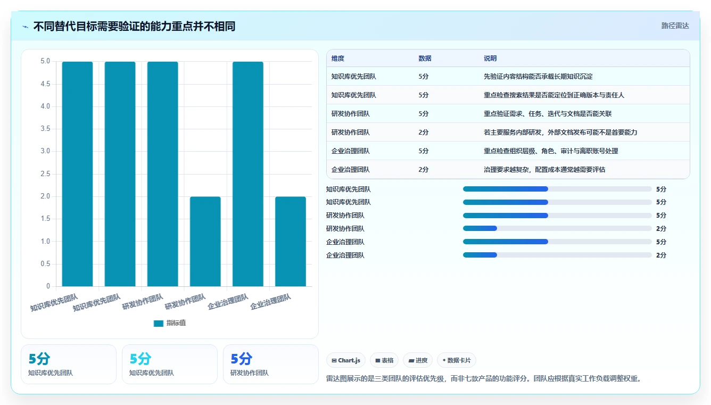Click the cell 重点检查搜索结果是否能定位到正确版本与责任人
The width and height of the screenshot is (711, 405).
click(554, 95)
